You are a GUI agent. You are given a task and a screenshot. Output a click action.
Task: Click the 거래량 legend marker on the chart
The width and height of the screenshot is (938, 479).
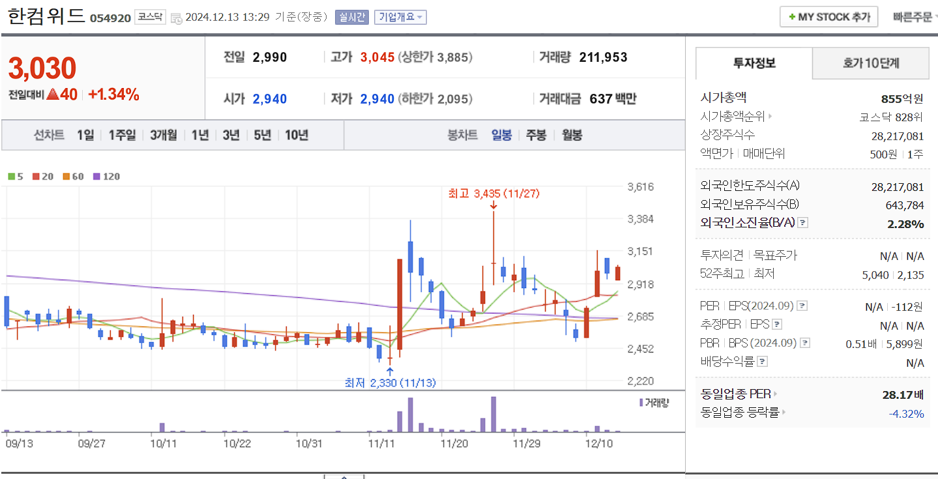tap(651, 403)
